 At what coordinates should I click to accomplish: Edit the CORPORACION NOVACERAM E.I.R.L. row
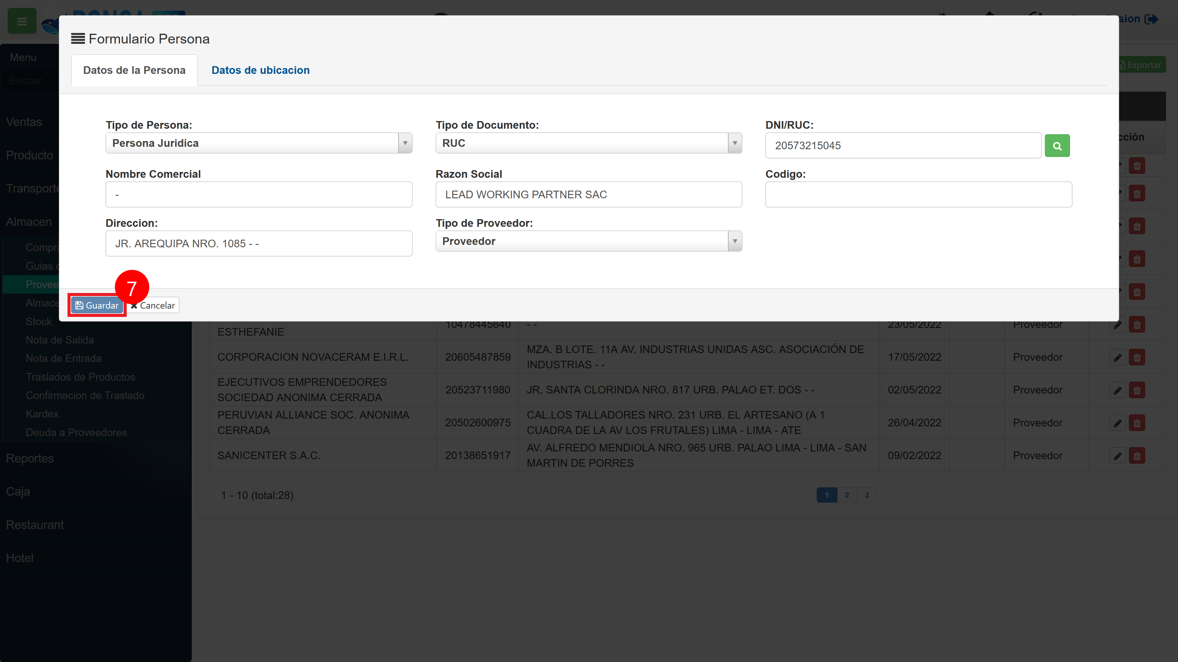tap(1117, 357)
